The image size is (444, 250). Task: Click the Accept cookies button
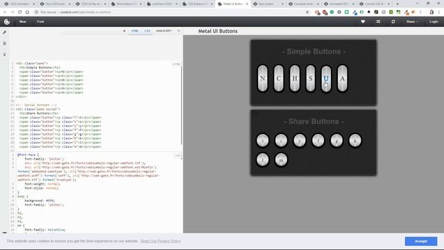tap(421, 241)
